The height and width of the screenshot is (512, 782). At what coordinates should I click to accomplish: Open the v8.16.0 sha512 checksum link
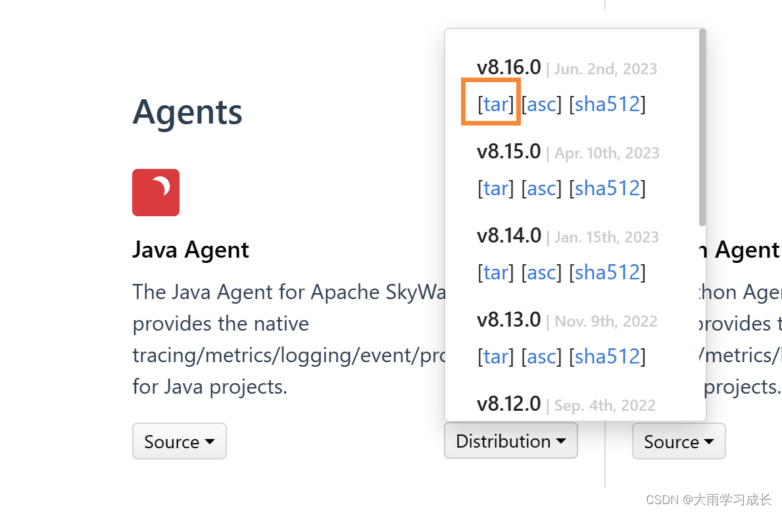608,105
